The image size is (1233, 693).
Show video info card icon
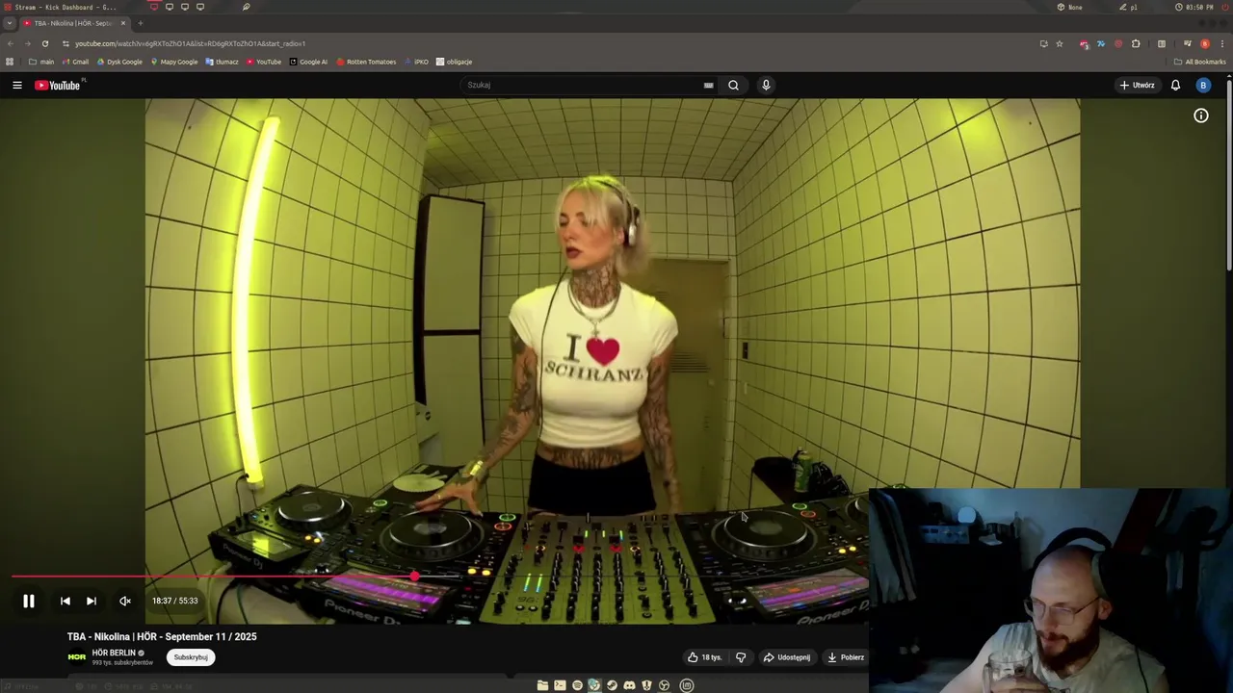[x=1201, y=115]
